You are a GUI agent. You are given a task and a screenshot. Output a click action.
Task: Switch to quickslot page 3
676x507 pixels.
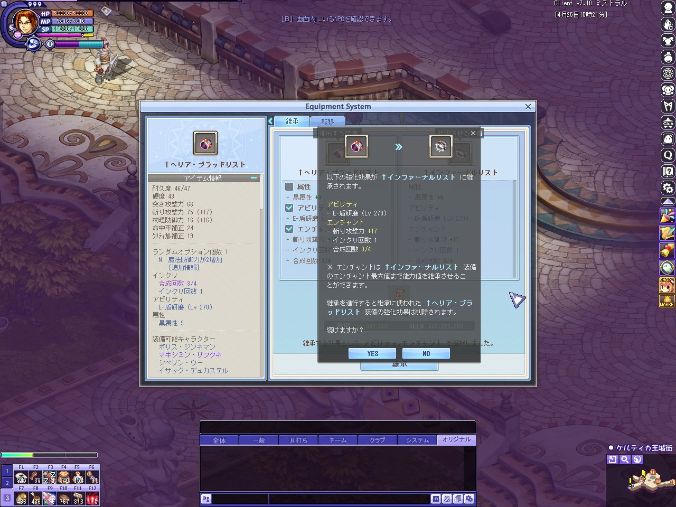tap(7, 497)
